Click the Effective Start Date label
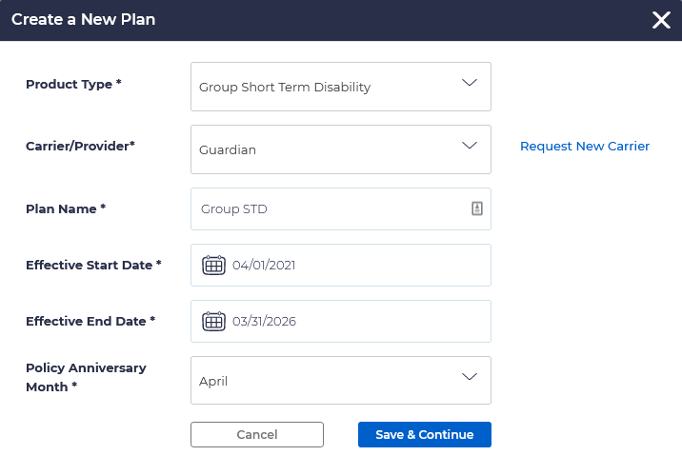 pyautogui.click(x=93, y=265)
